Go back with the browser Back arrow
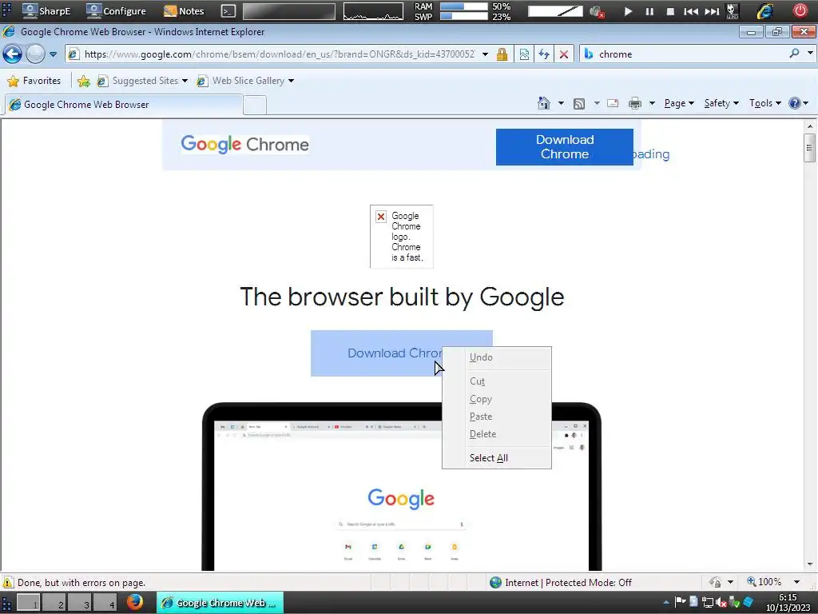 point(13,54)
